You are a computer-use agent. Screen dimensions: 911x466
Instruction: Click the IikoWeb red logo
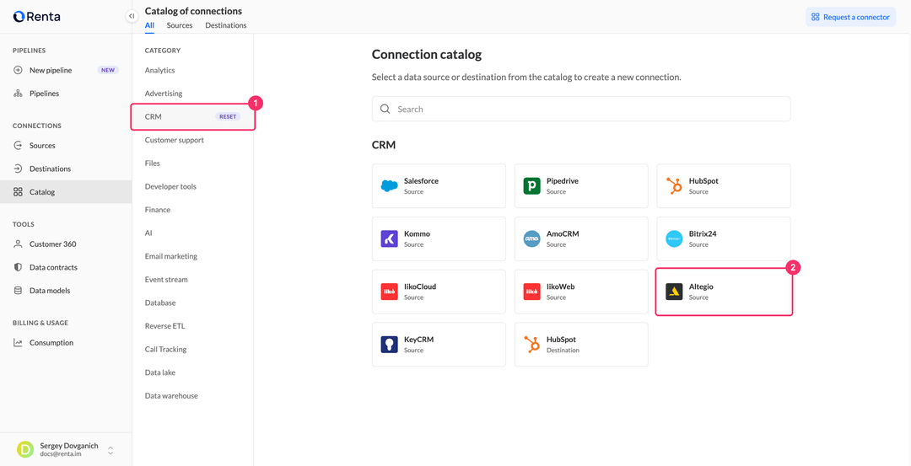tap(531, 292)
